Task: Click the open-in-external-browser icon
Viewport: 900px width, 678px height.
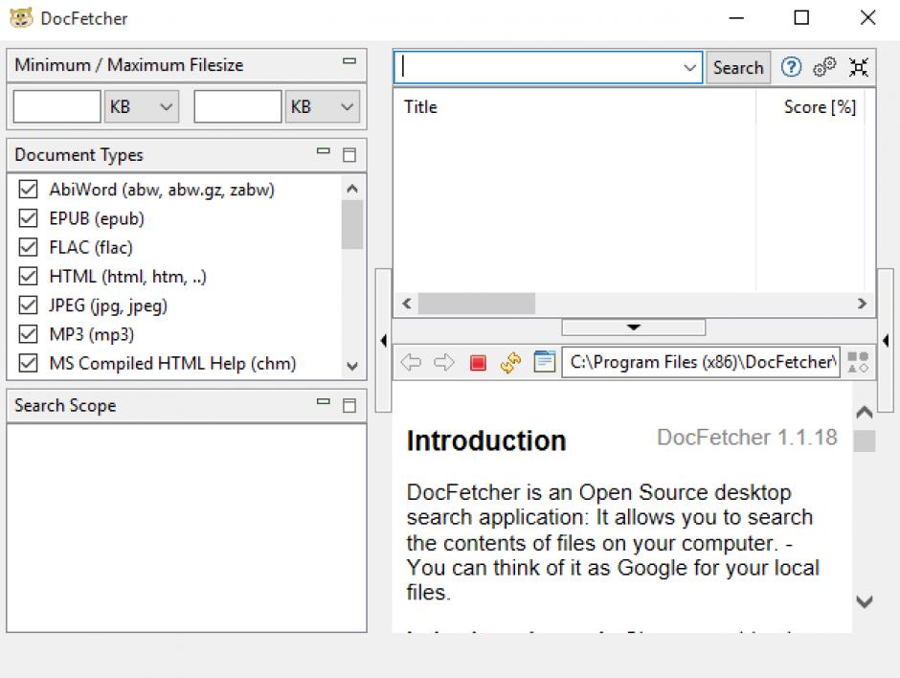Action: (544, 362)
